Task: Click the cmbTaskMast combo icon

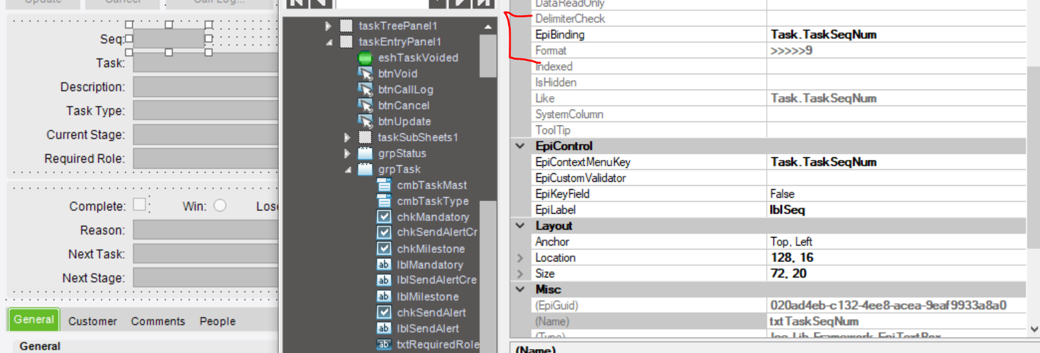Action: (x=384, y=185)
